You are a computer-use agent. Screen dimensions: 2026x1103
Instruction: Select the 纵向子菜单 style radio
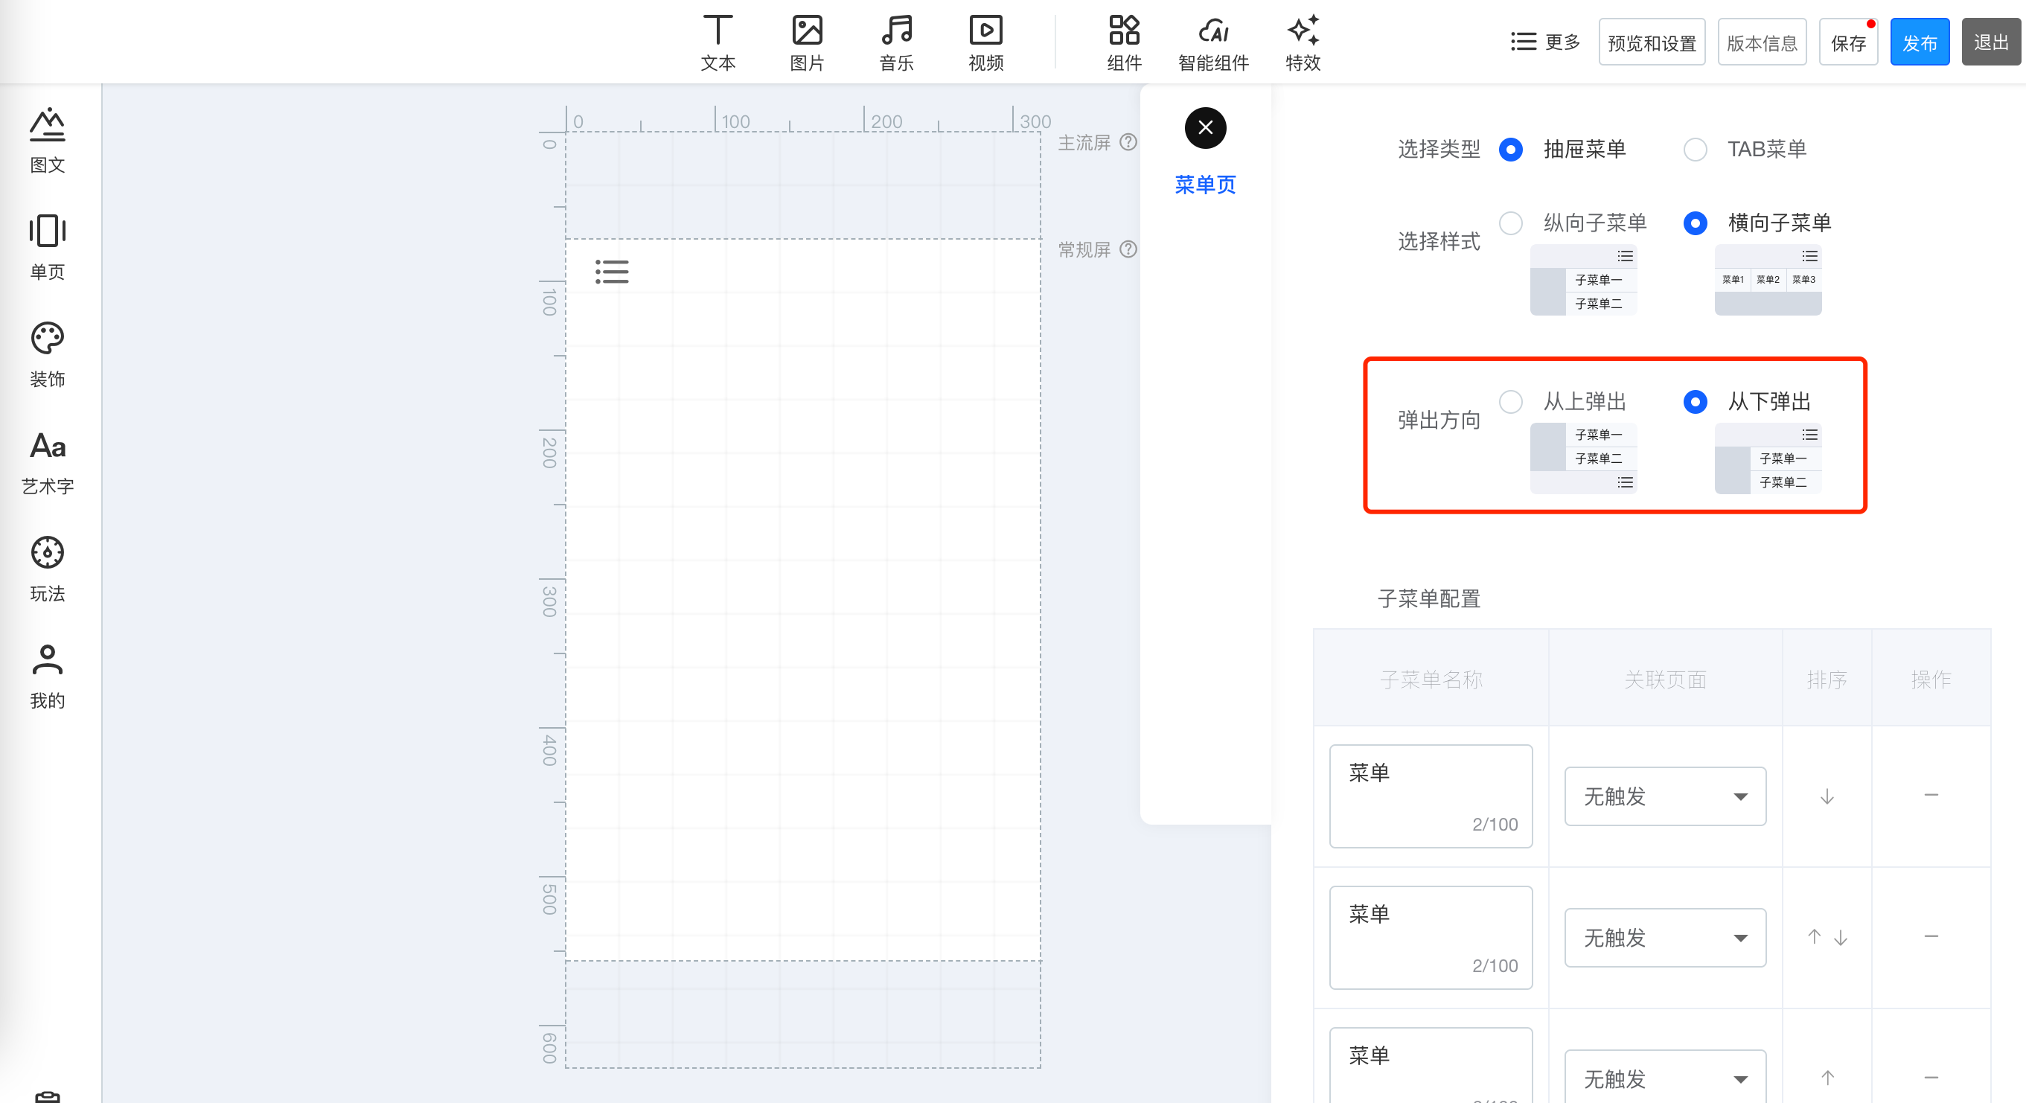coord(1511,223)
